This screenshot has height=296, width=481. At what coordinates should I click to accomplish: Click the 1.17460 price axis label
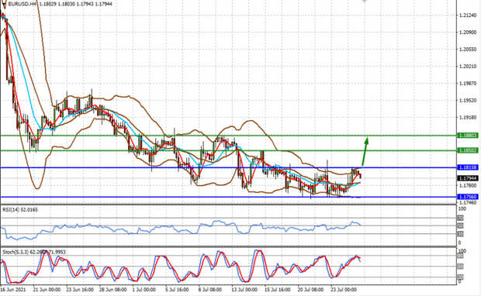tap(468, 202)
